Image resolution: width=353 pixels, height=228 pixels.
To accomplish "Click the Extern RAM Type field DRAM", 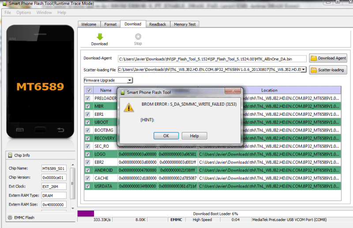I will pos(54,195).
